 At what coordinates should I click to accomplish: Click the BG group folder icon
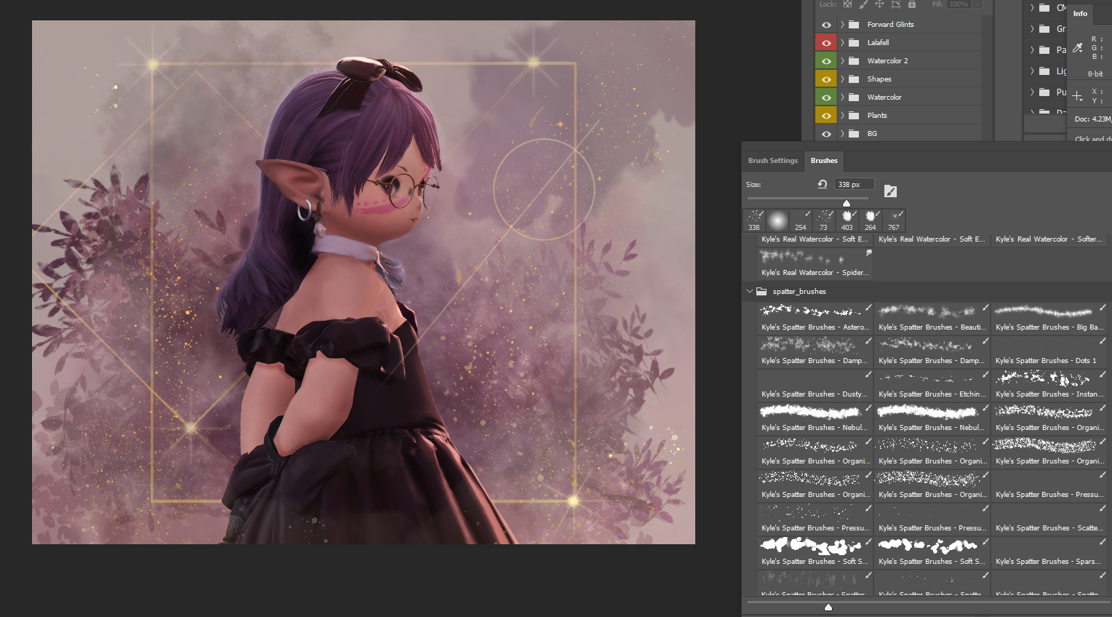[854, 134]
